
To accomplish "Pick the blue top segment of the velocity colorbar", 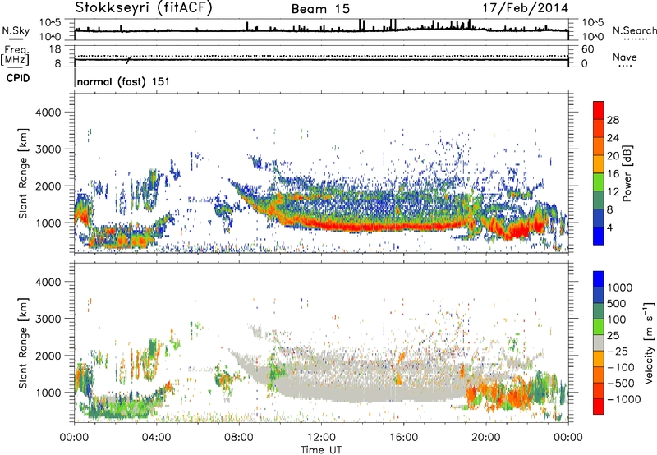I will 599,279.
